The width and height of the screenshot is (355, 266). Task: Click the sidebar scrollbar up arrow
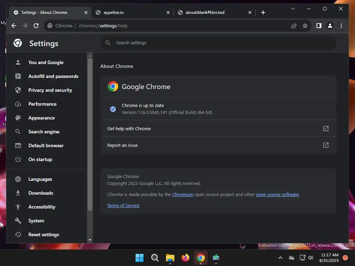[x=90, y=56]
